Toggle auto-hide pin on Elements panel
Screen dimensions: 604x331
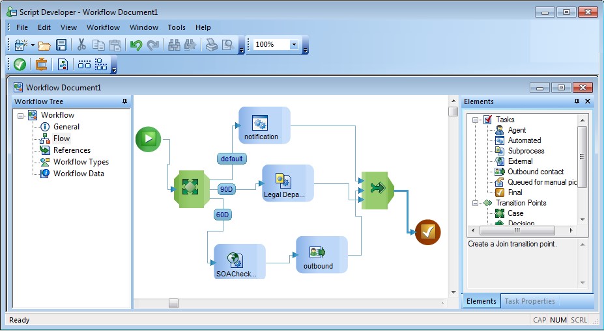[577, 101]
